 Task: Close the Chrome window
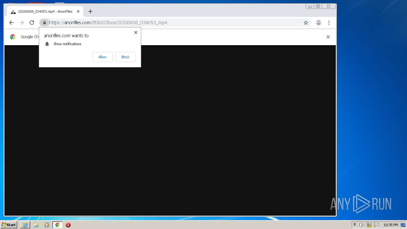[328, 6]
